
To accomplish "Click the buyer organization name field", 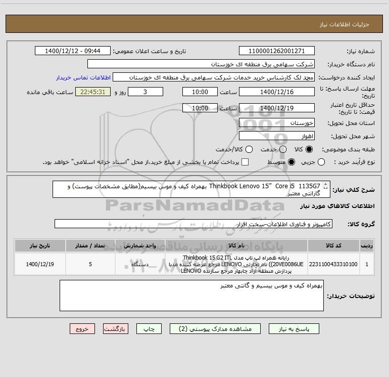I will (201, 64).
